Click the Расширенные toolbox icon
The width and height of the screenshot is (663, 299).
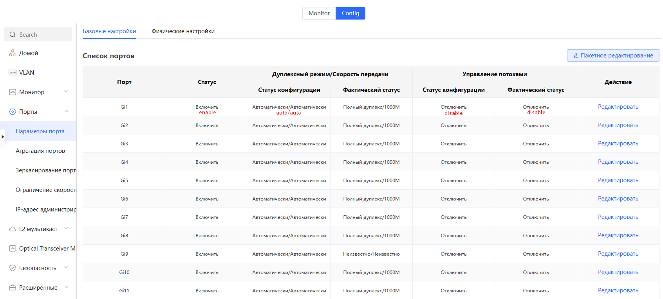point(13,288)
